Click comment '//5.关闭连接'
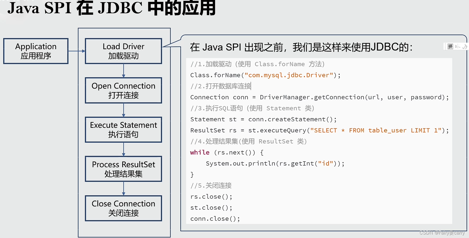This screenshot has height=238, width=469. [x=211, y=186]
